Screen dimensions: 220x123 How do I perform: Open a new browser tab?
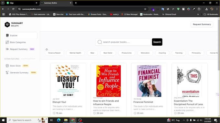pyautogui.click(x=76, y=3)
